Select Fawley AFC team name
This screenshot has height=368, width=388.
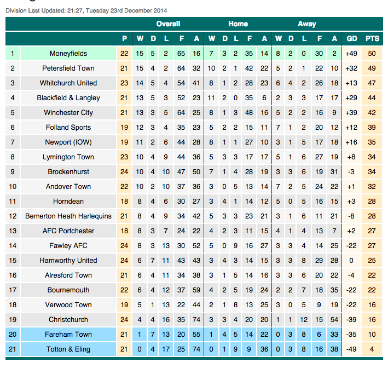68,246
